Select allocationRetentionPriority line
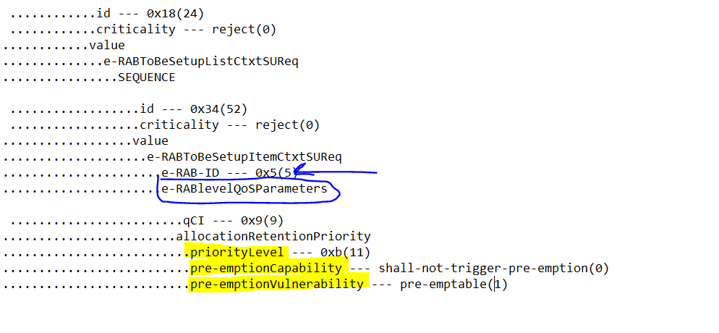The height and width of the screenshot is (333, 719). [273, 237]
